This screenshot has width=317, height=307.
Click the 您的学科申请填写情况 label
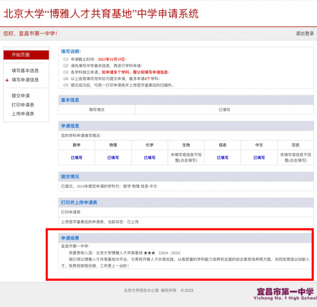pos(81,135)
